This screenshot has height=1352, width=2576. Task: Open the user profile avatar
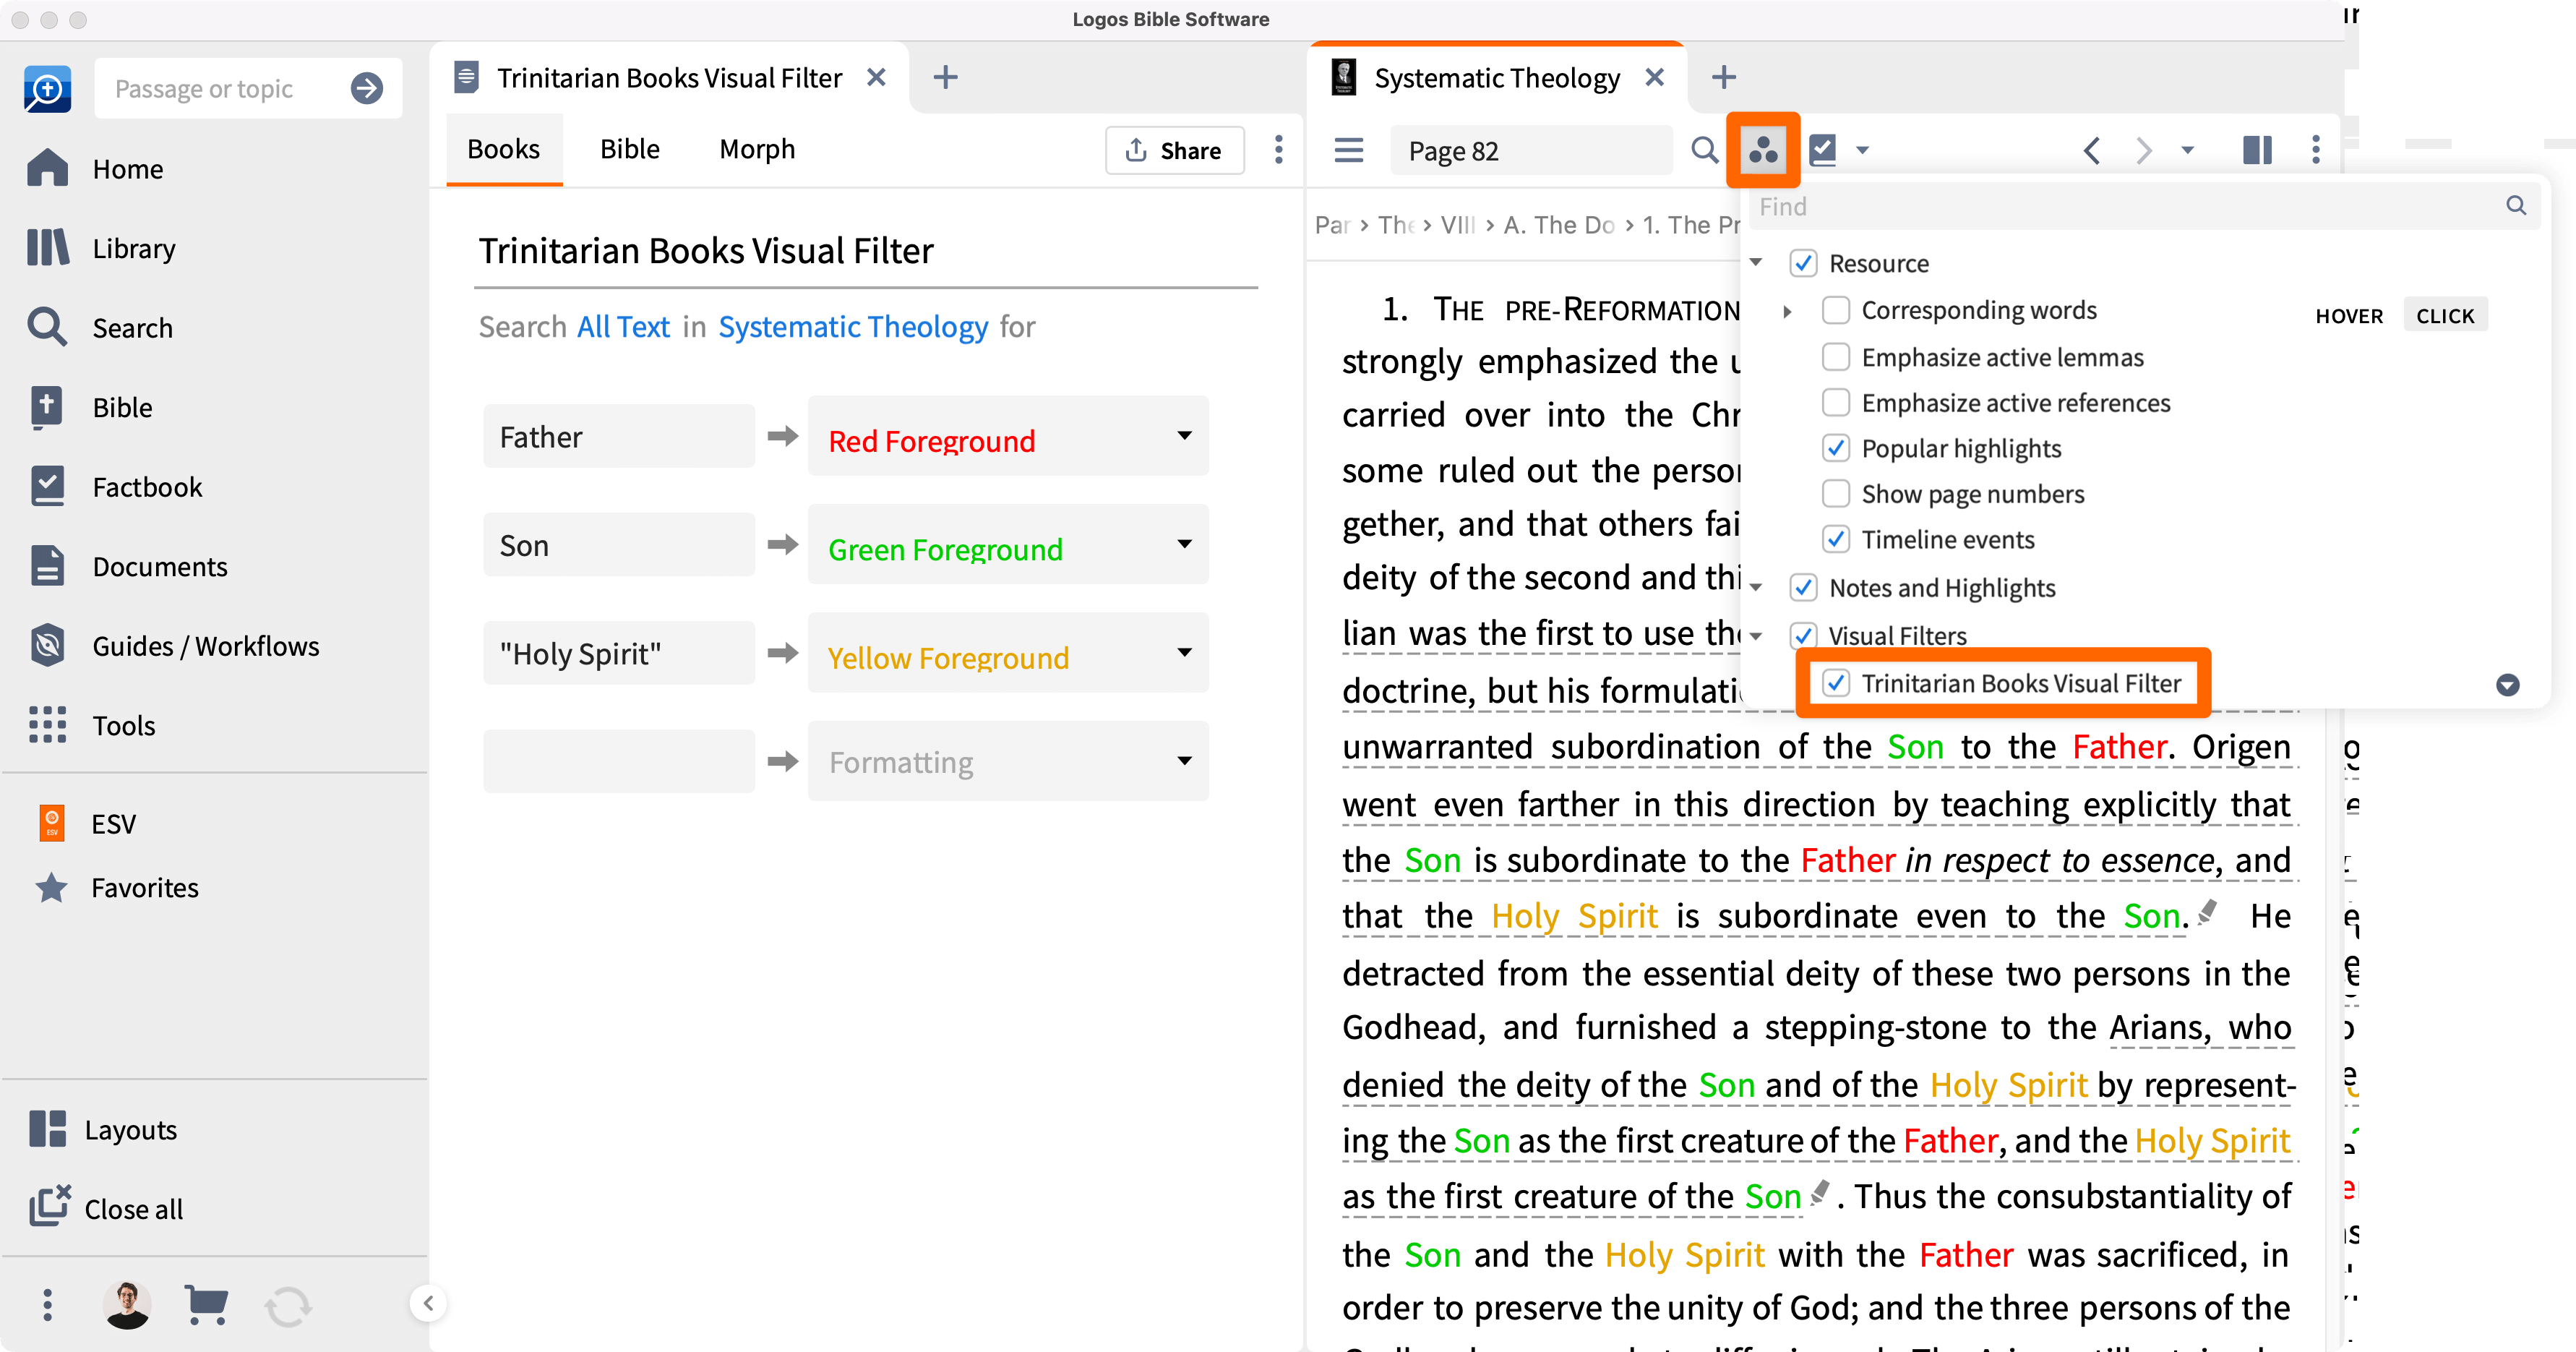(127, 1304)
